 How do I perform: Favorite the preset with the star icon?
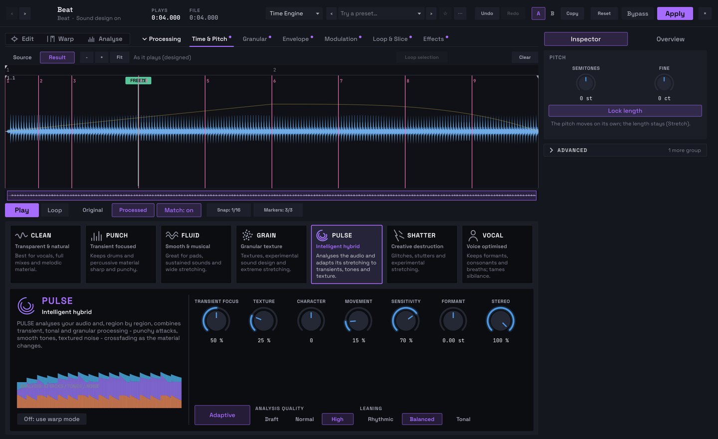pos(445,13)
